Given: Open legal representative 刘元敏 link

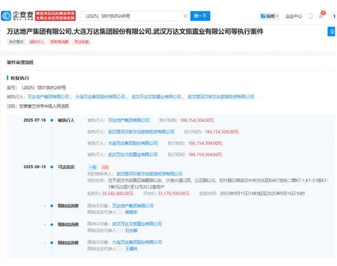Looking at the screenshot, I should [131, 231].
